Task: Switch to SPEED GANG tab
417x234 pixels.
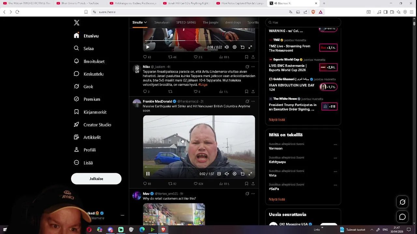Action: [186, 22]
